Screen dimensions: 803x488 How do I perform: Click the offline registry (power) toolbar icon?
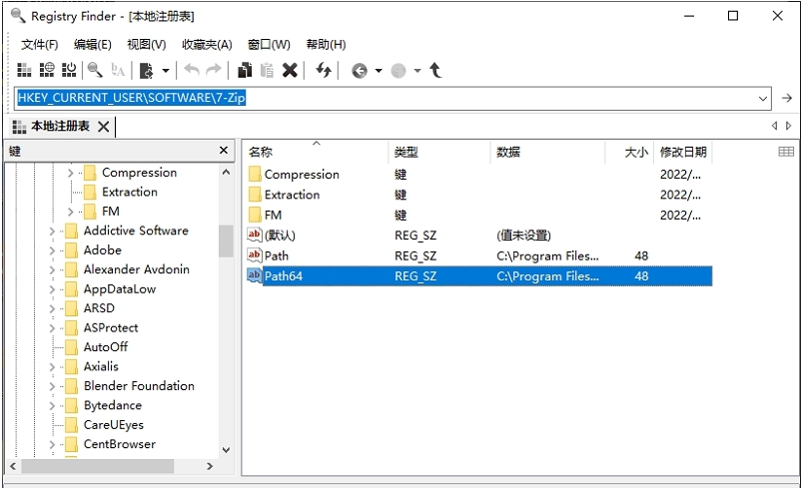click(x=69, y=70)
